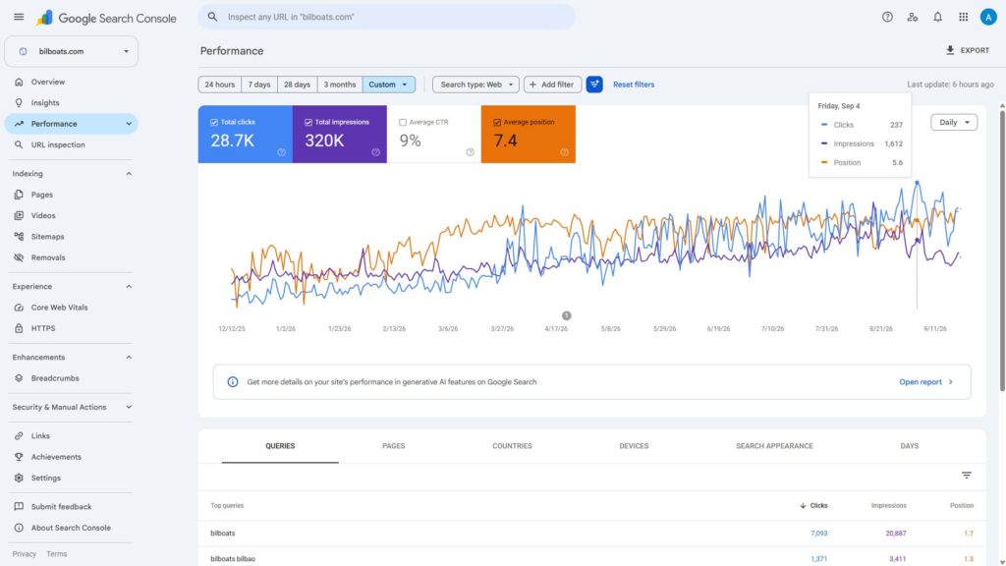Open Search type: Web dropdown
Screen dimensions: 1006x566
tap(475, 85)
